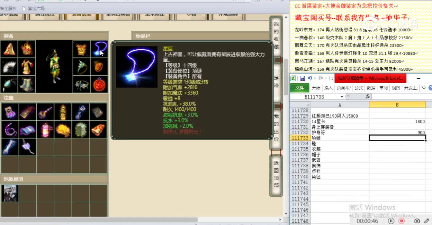Collapse the Excel ribbon chevron
This screenshot has width=432, height=225.
[x=424, y=88]
